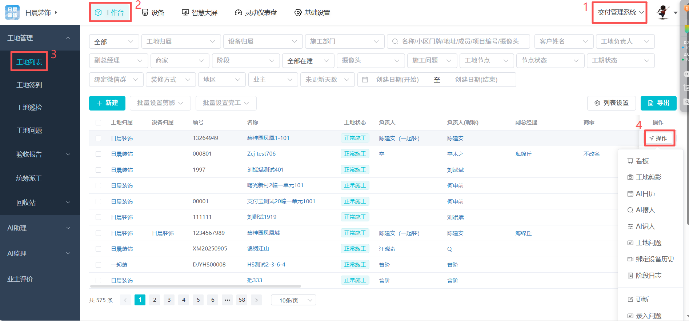Go to the previous page arrow

point(125,300)
